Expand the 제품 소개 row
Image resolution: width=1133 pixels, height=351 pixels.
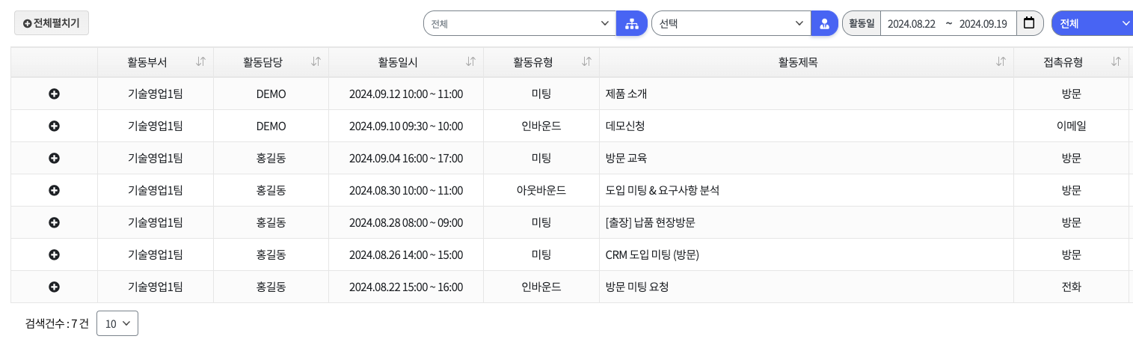coord(54,94)
